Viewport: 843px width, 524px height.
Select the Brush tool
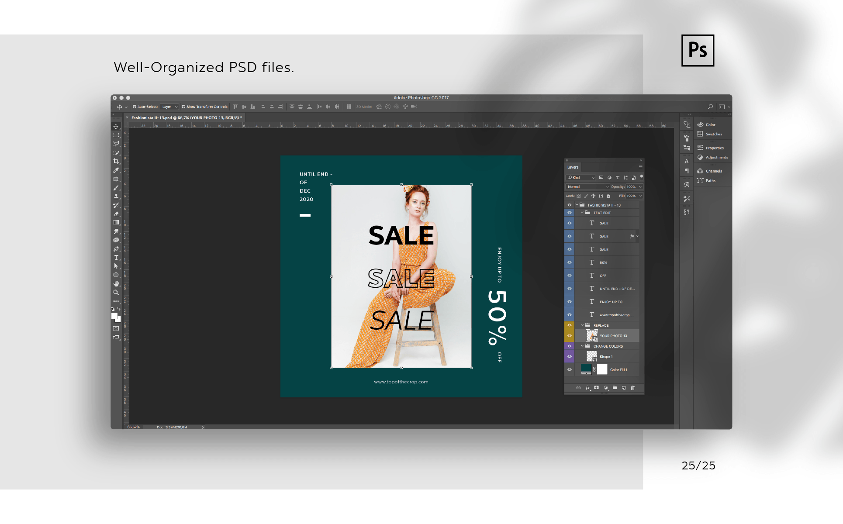(116, 188)
